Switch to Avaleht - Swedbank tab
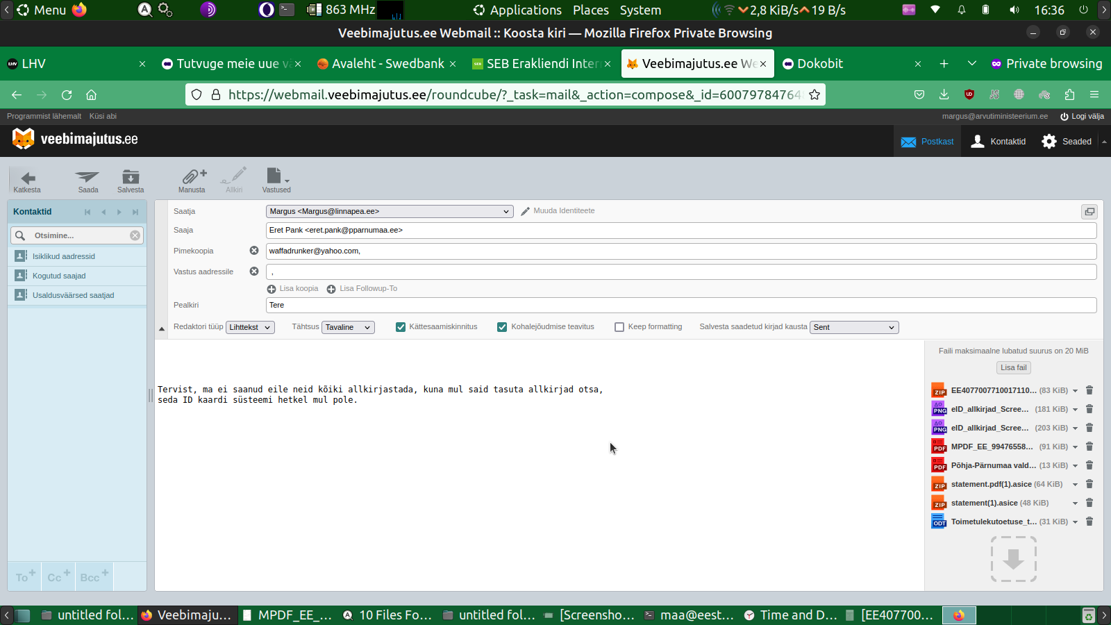The image size is (1111, 625). point(387,64)
